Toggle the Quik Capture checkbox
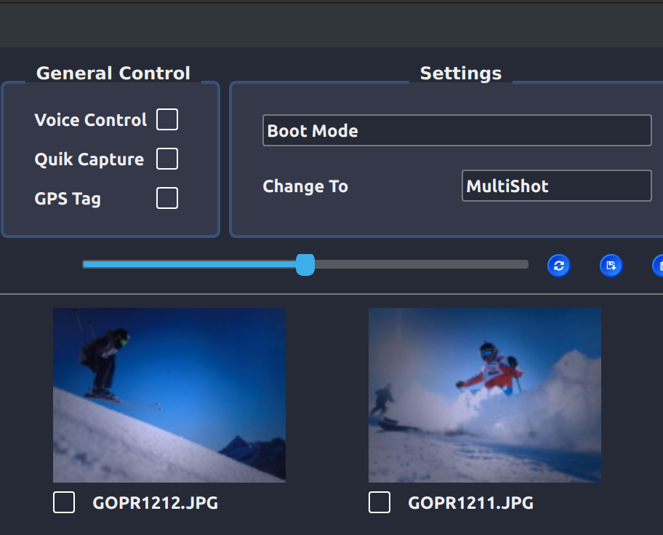The width and height of the screenshot is (663, 535). click(x=167, y=159)
